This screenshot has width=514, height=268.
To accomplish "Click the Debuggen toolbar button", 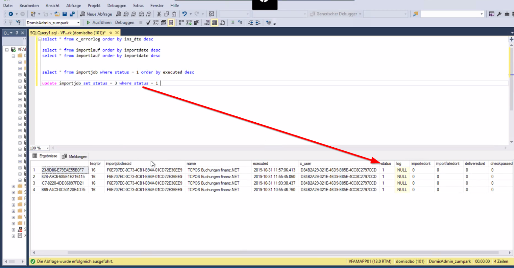I will (x=125, y=23).
